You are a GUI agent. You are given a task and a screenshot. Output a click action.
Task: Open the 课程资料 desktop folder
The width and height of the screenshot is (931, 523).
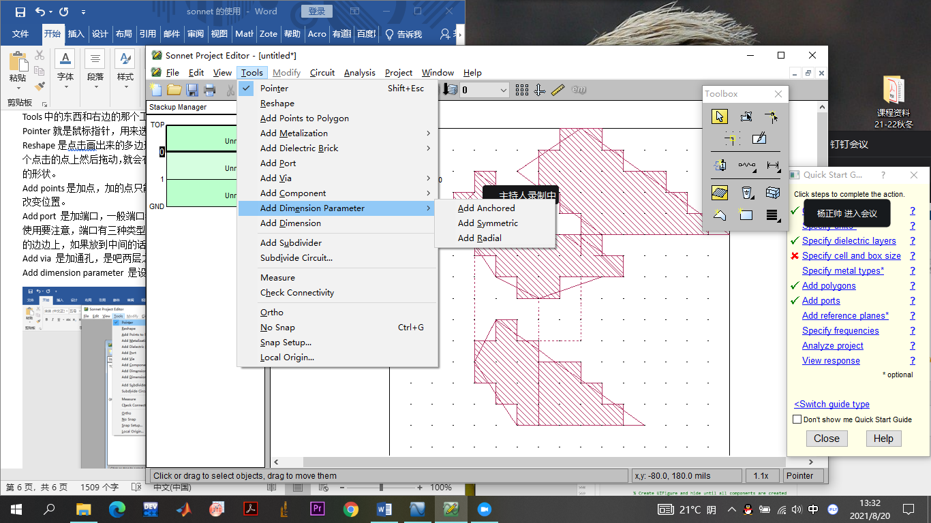(x=894, y=102)
